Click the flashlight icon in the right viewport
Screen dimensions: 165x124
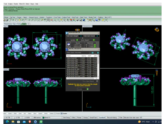(x=157, y=73)
